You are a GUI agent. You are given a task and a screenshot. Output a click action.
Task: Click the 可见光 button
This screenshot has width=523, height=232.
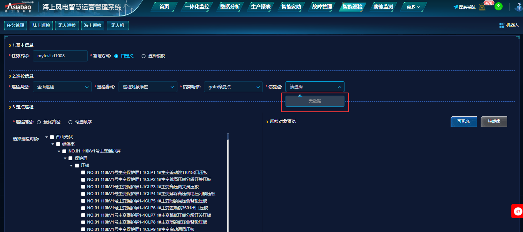pyautogui.click(x=463, y=122)
